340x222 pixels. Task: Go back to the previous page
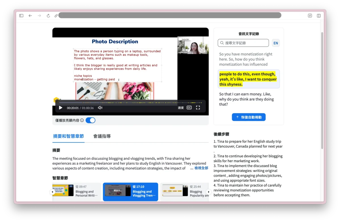point(30,16)
